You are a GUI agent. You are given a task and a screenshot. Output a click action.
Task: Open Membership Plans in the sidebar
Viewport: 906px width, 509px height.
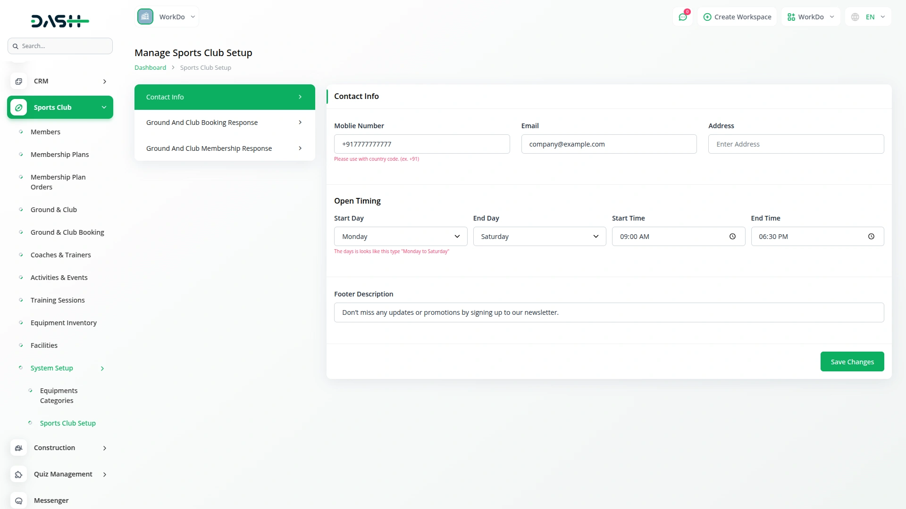[59, 155]
